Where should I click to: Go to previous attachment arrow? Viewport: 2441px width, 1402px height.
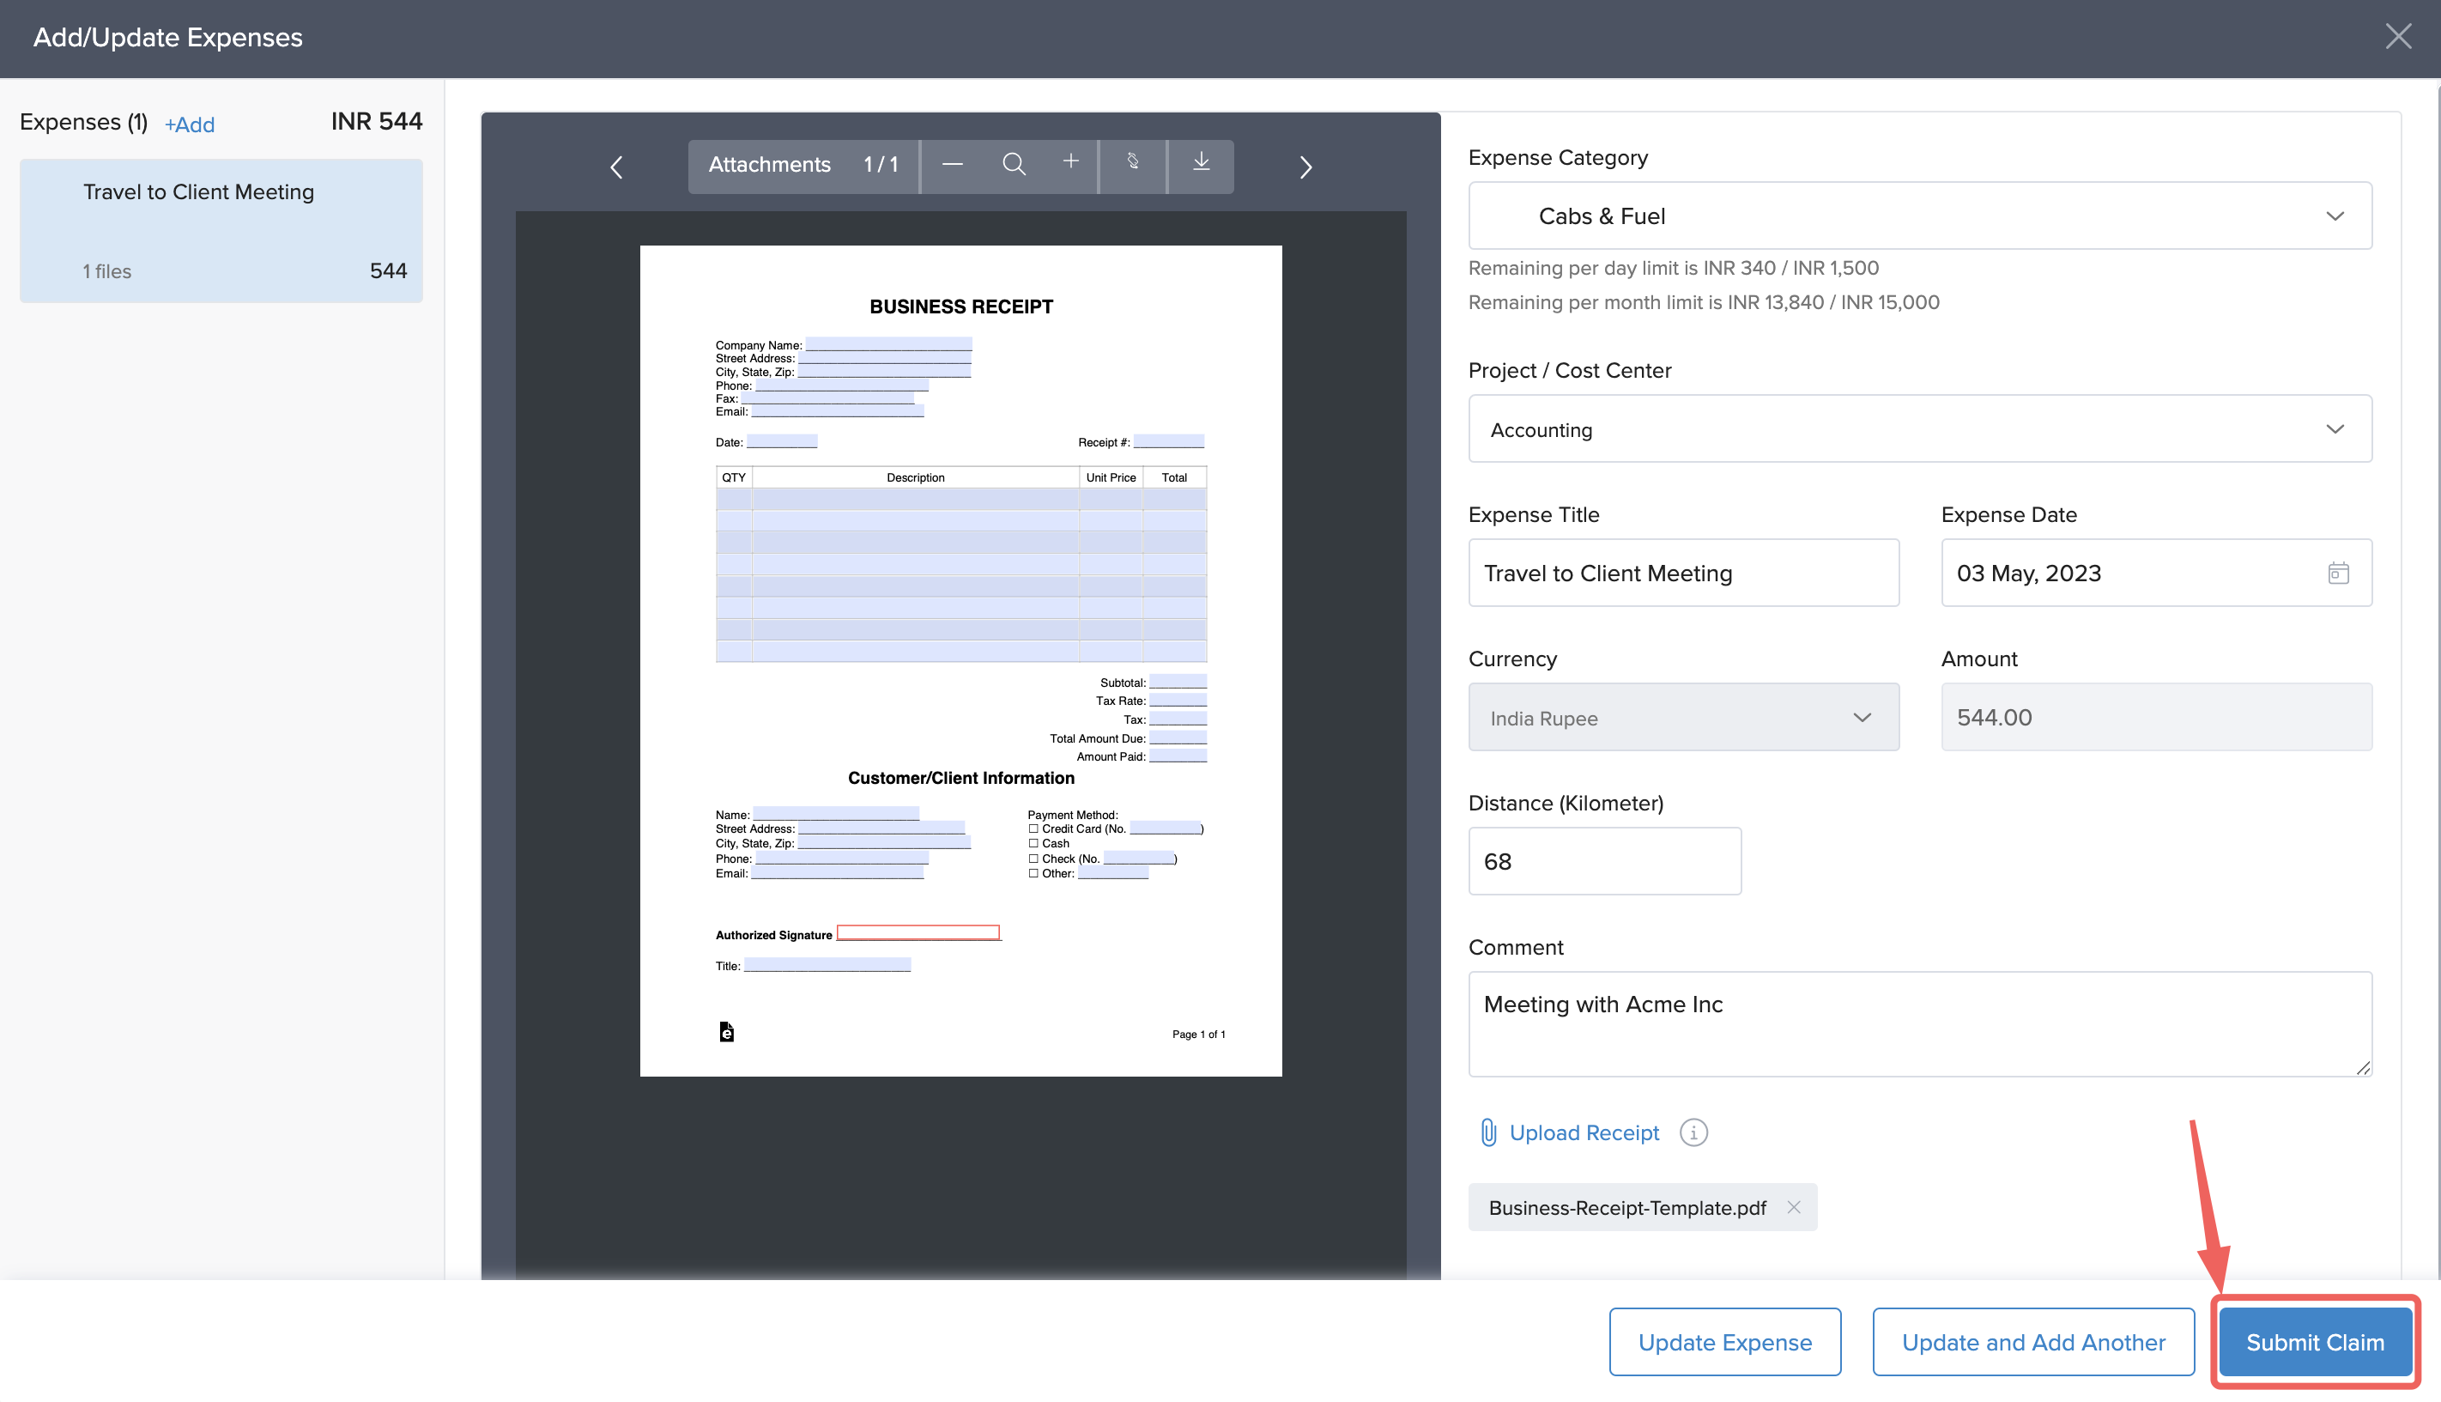[x=617, y=167]
